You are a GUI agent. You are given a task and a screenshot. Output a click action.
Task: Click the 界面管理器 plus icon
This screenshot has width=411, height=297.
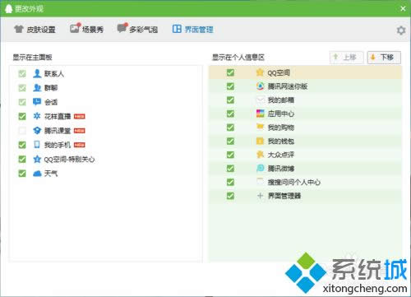pyautogui.click(x=260, y=196)
